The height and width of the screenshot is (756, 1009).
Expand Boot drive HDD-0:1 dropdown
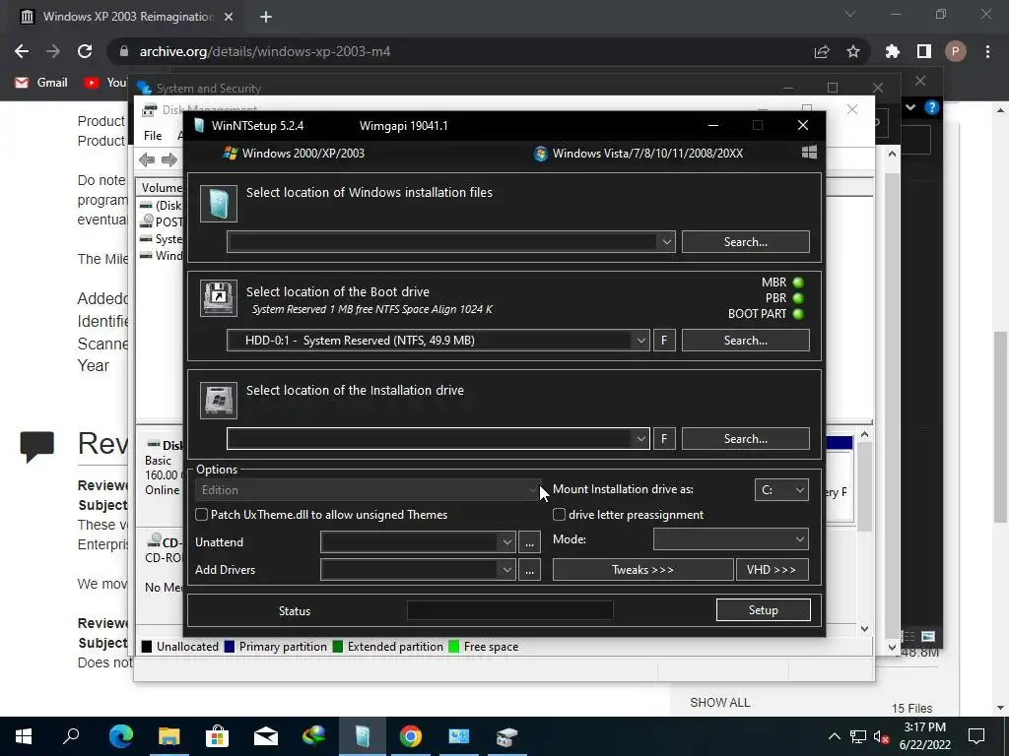coord(640,340)
